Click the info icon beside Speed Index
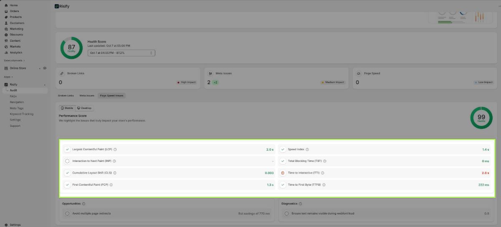Viewport: 501px width, 227px height. [307, 149]
